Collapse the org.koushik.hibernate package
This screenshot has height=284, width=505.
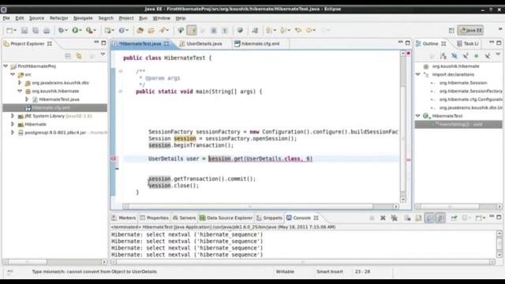point(20,91)
